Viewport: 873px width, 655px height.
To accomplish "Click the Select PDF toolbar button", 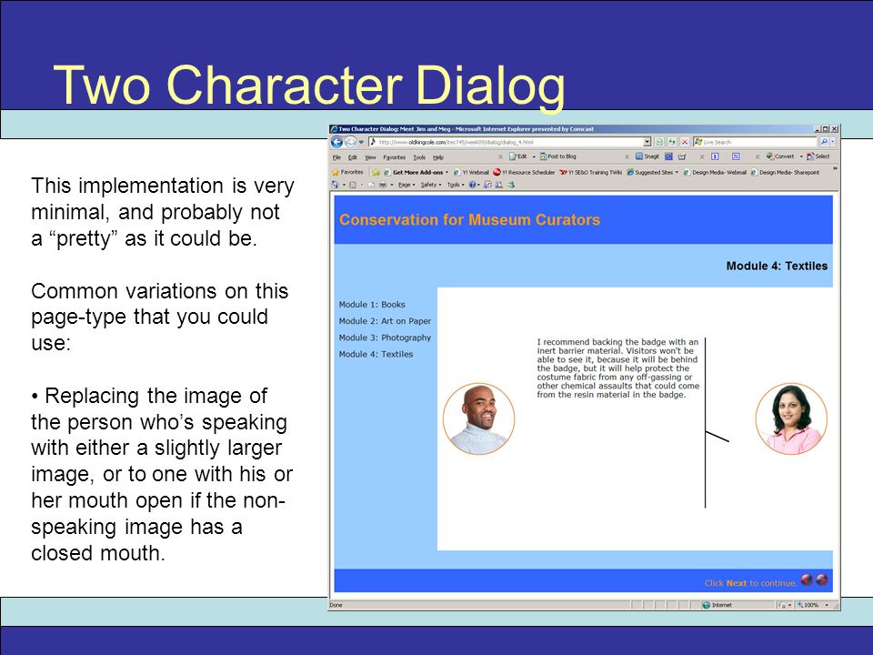I will click(818, 156).
